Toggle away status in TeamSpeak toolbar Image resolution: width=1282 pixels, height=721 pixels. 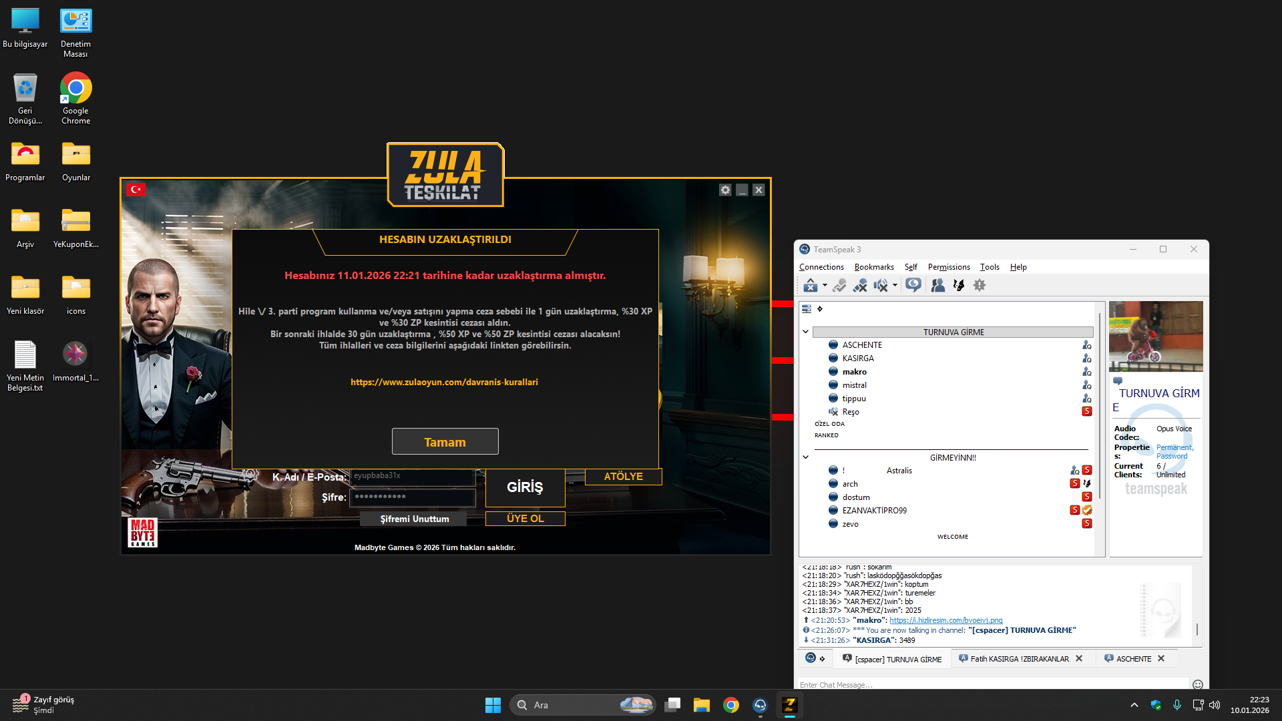[x=839, y=285]
